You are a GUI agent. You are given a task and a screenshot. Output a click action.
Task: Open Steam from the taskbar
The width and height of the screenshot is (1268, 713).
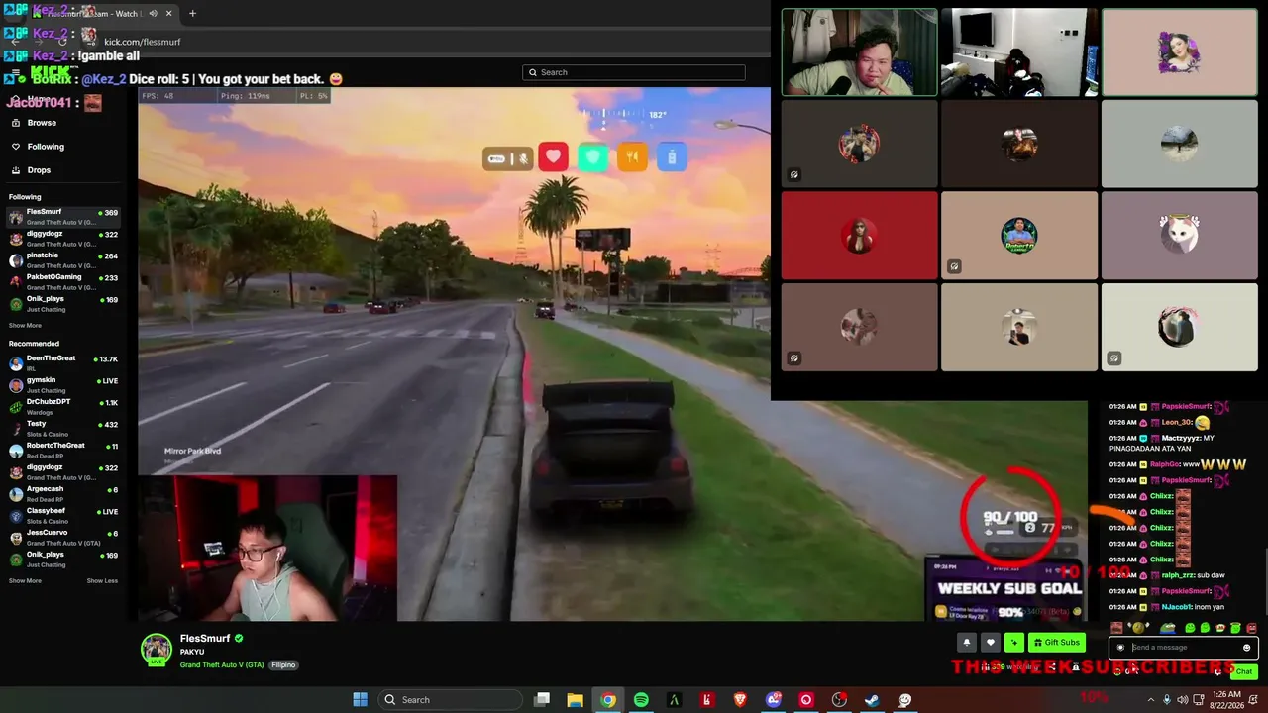[872, 700]
